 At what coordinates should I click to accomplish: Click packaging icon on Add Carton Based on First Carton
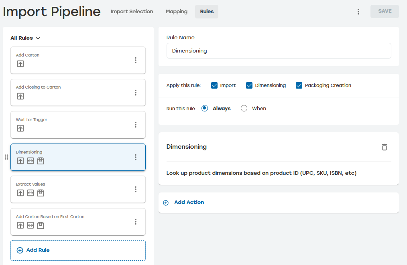(41, 225)
